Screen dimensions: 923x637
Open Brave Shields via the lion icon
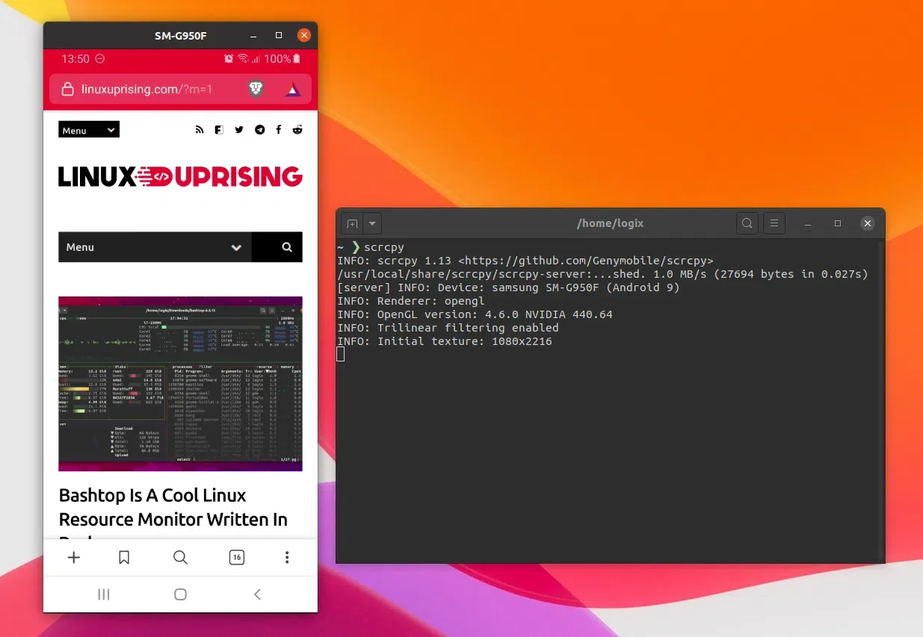pos(256,88)
